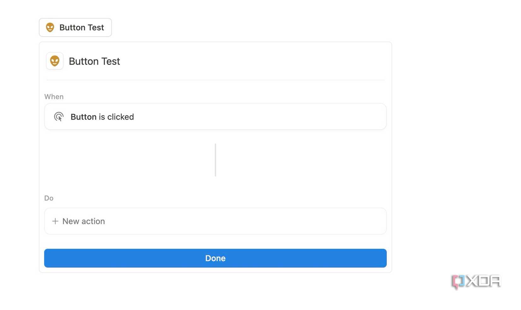Click the When section label
Viewport: 521px width, 310px height.
(x=54, y=97)
